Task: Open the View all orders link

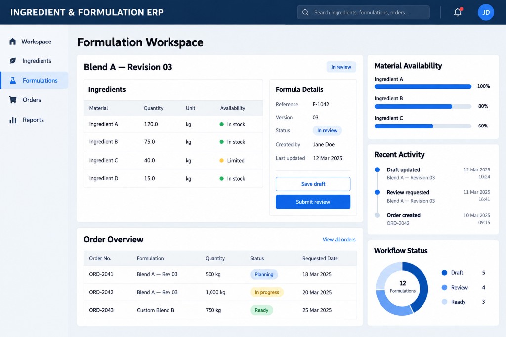Action: 339,239
